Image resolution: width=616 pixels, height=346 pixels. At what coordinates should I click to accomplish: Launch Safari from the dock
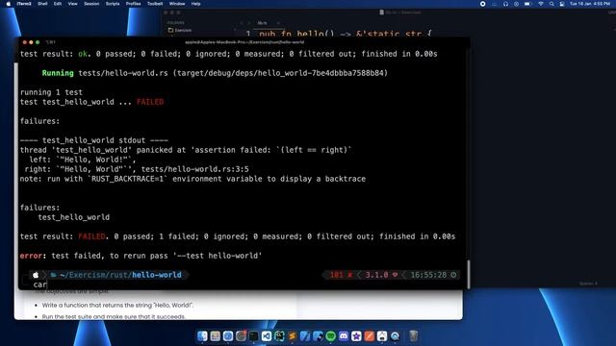coord(228,336)
